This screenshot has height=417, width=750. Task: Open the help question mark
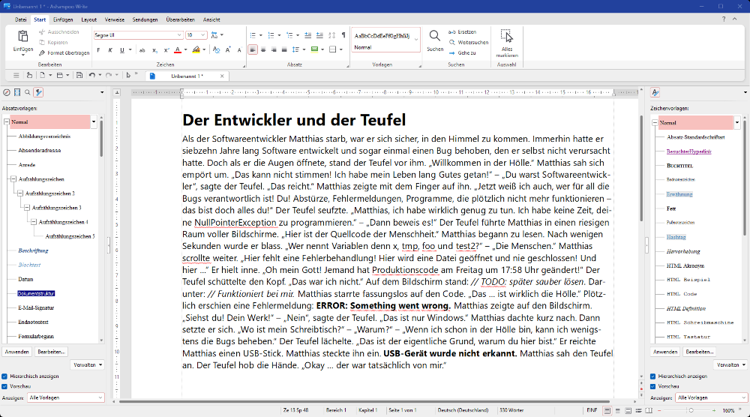(723, 19)
